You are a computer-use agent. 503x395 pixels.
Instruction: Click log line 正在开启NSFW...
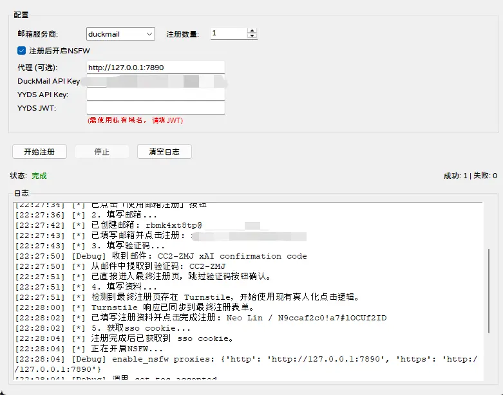(89, 349)
